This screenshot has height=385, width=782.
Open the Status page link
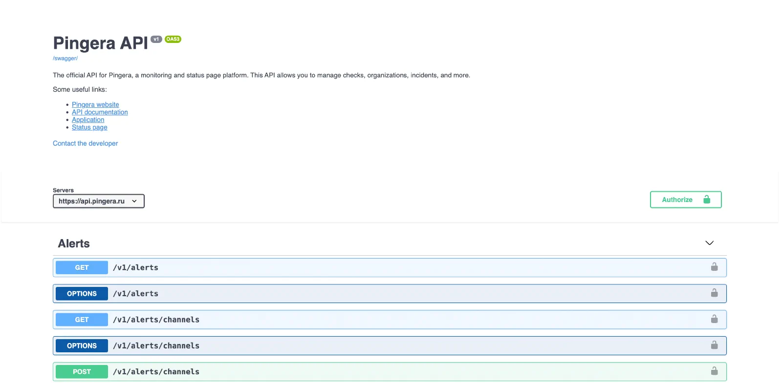coord(89,127)
